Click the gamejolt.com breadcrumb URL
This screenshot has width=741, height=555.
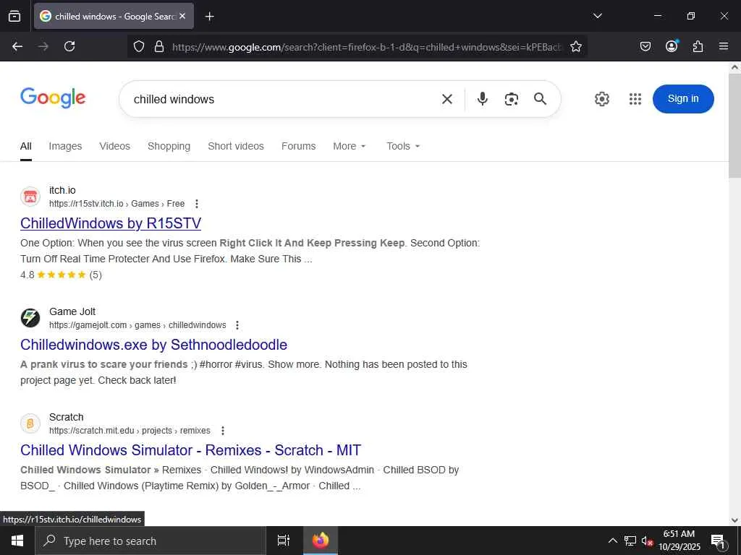pos(137,325)
